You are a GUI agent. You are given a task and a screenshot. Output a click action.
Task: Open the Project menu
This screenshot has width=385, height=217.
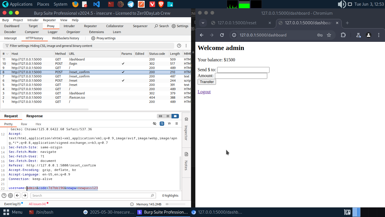(x=18, y=20)
